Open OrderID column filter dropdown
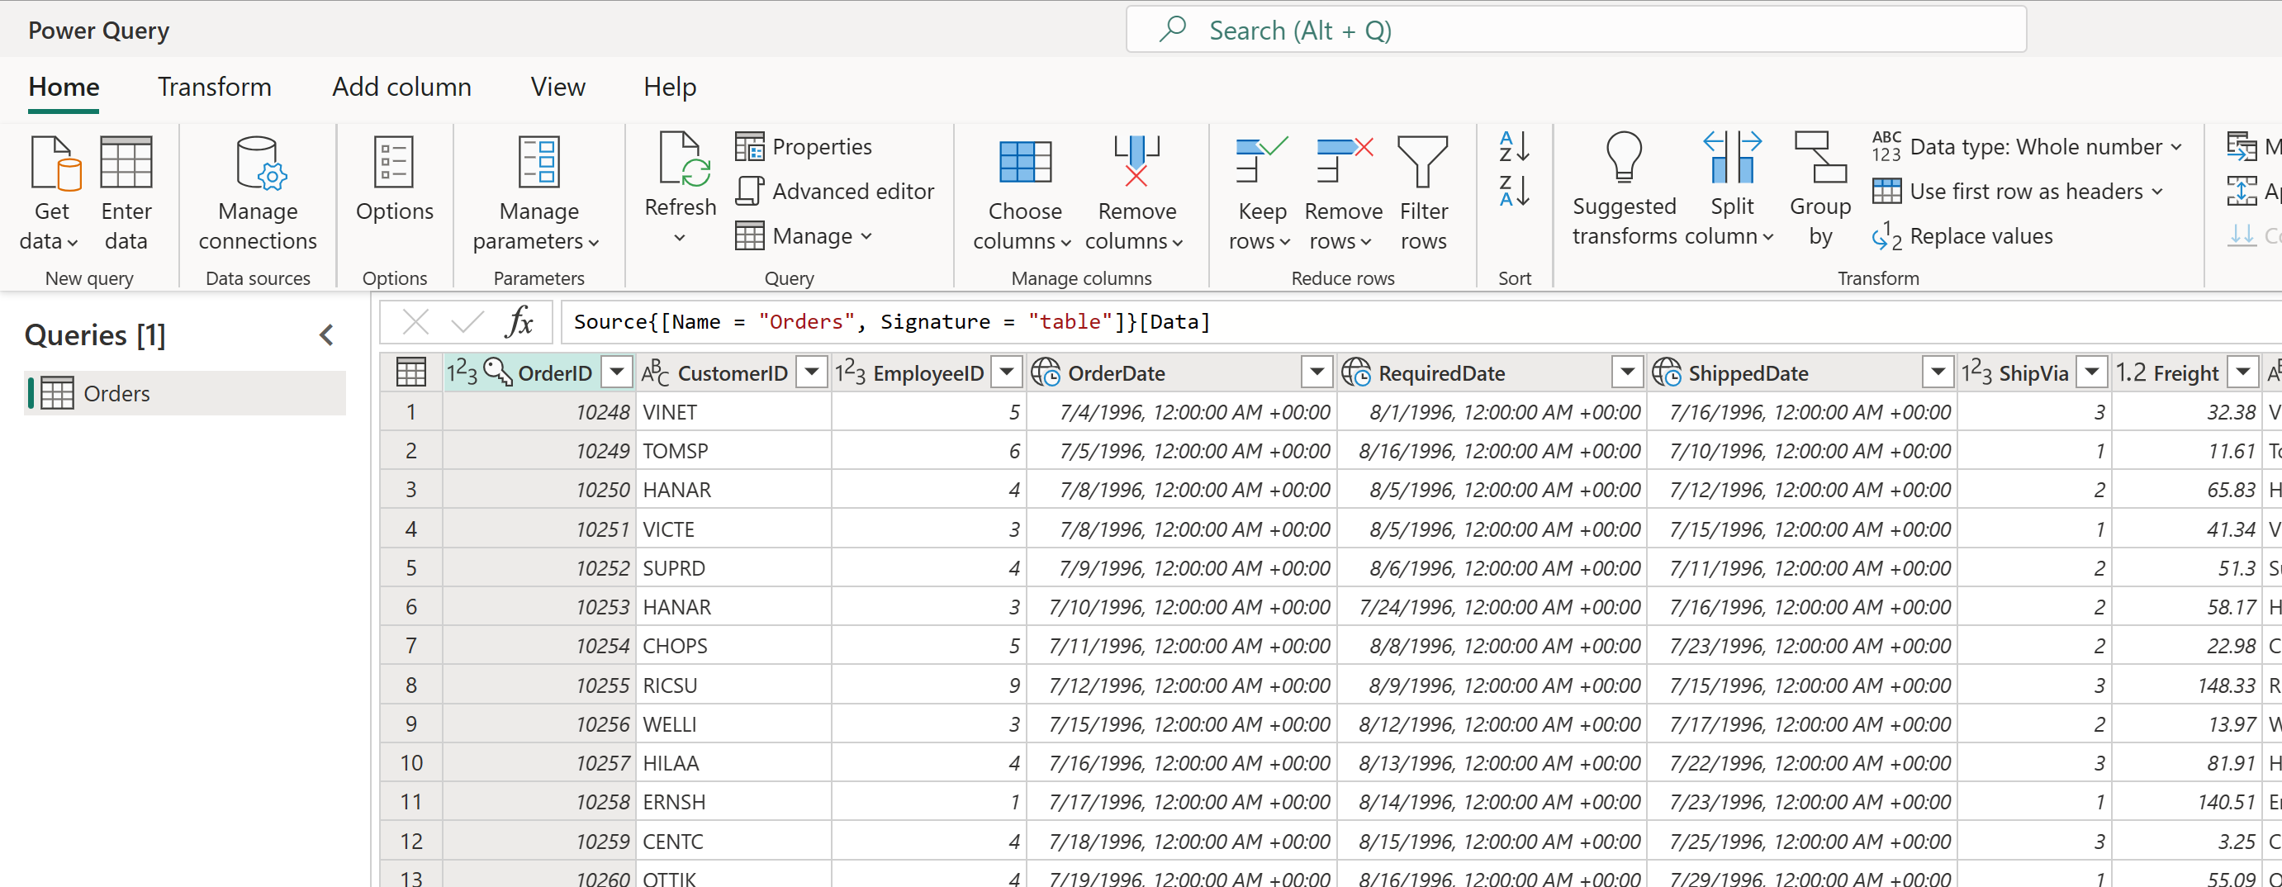2282x887 pixels. pos(617,373)
